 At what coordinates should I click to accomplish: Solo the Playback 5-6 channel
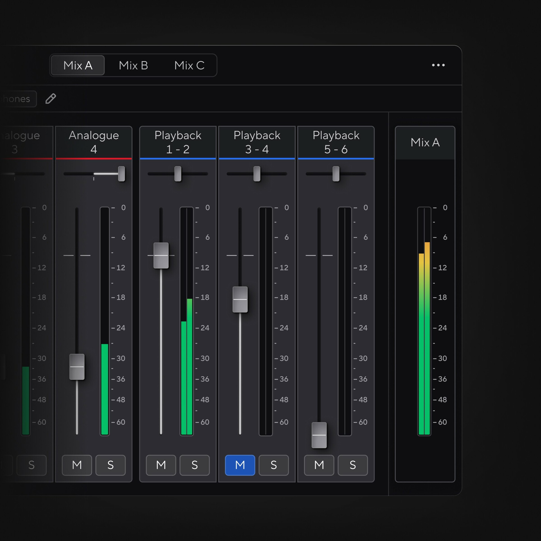(x=352, y=465)
